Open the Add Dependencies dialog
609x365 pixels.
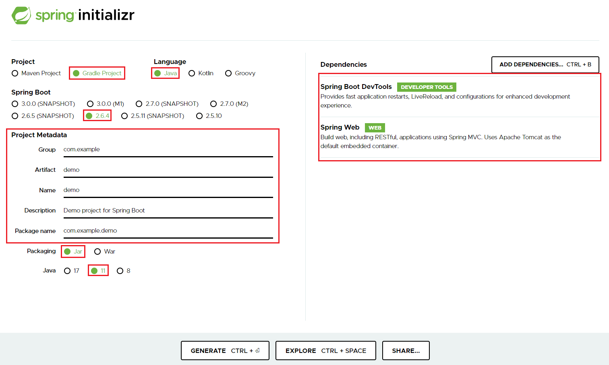(545, 65)
